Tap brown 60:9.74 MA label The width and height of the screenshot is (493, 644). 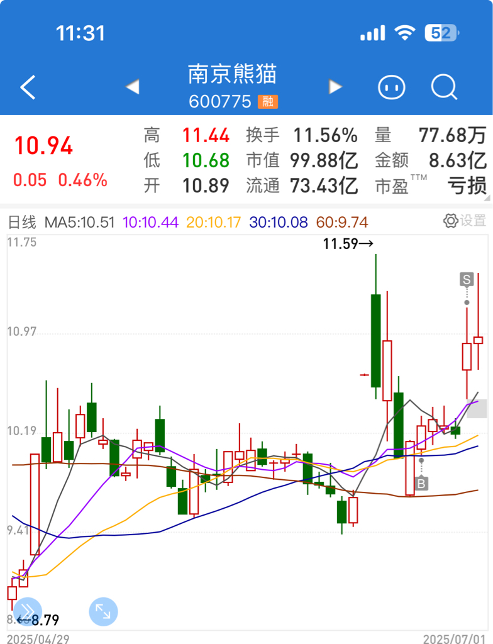(342, 222)
